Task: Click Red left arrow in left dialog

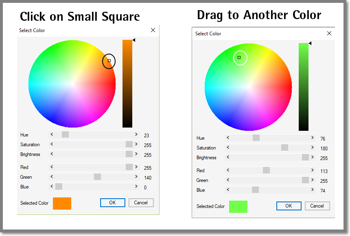Action: click(52, 167)
